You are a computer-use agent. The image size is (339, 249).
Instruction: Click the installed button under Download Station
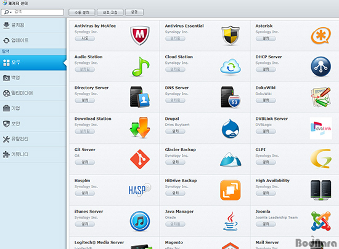85,132
